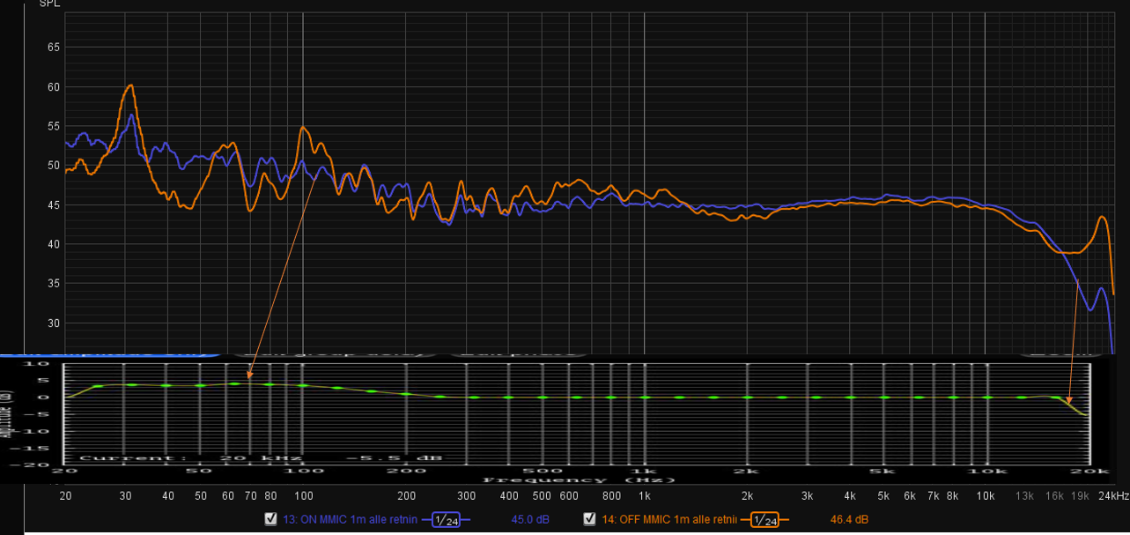
Task: Click the 800 frequency axis label
Action: [611, 497]
